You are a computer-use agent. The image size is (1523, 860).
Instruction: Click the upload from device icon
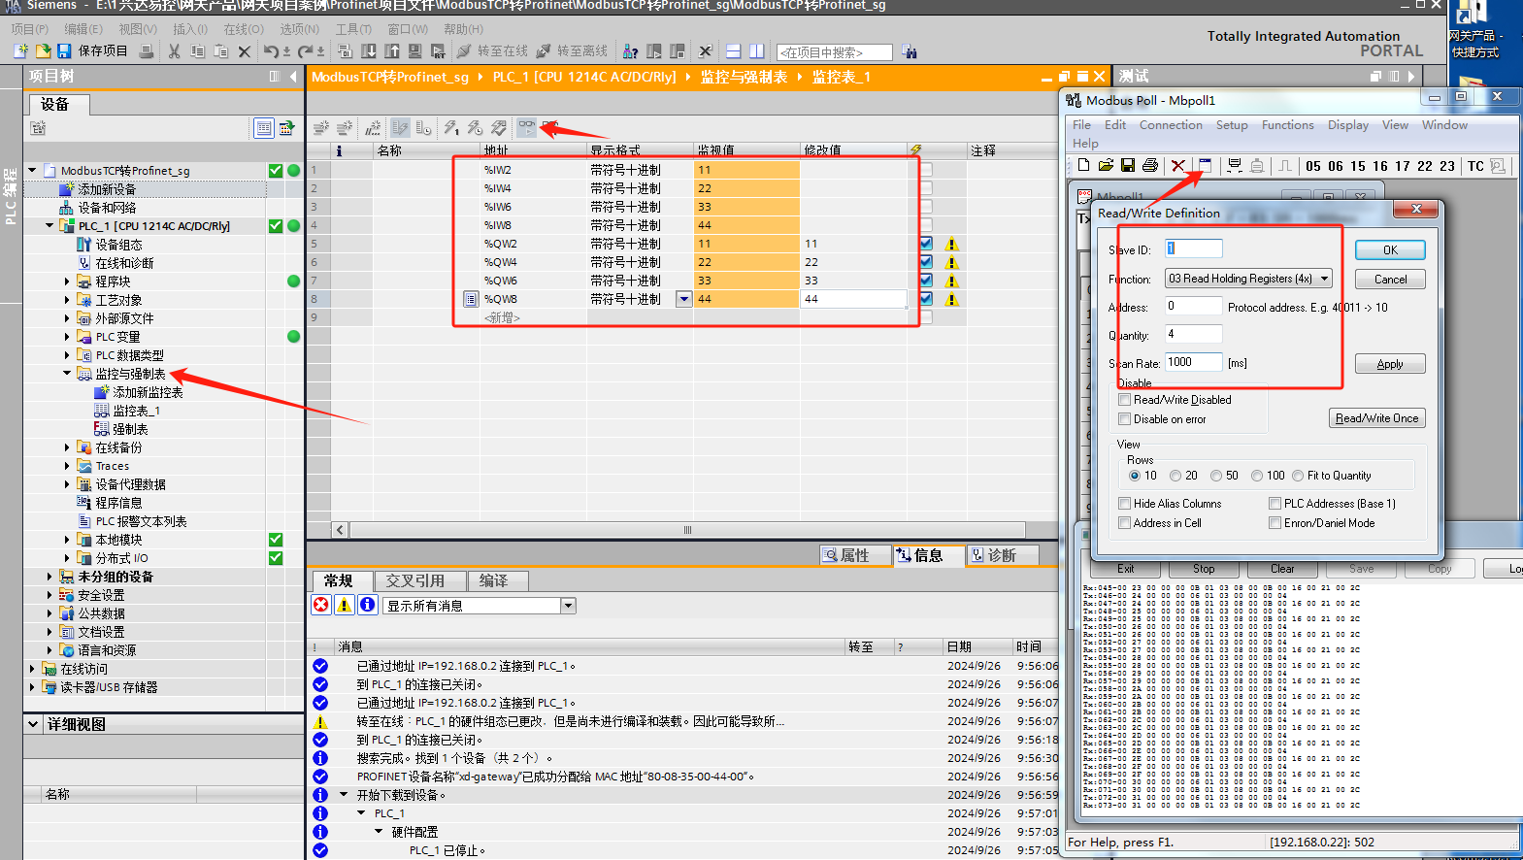(x=392, y=51)
